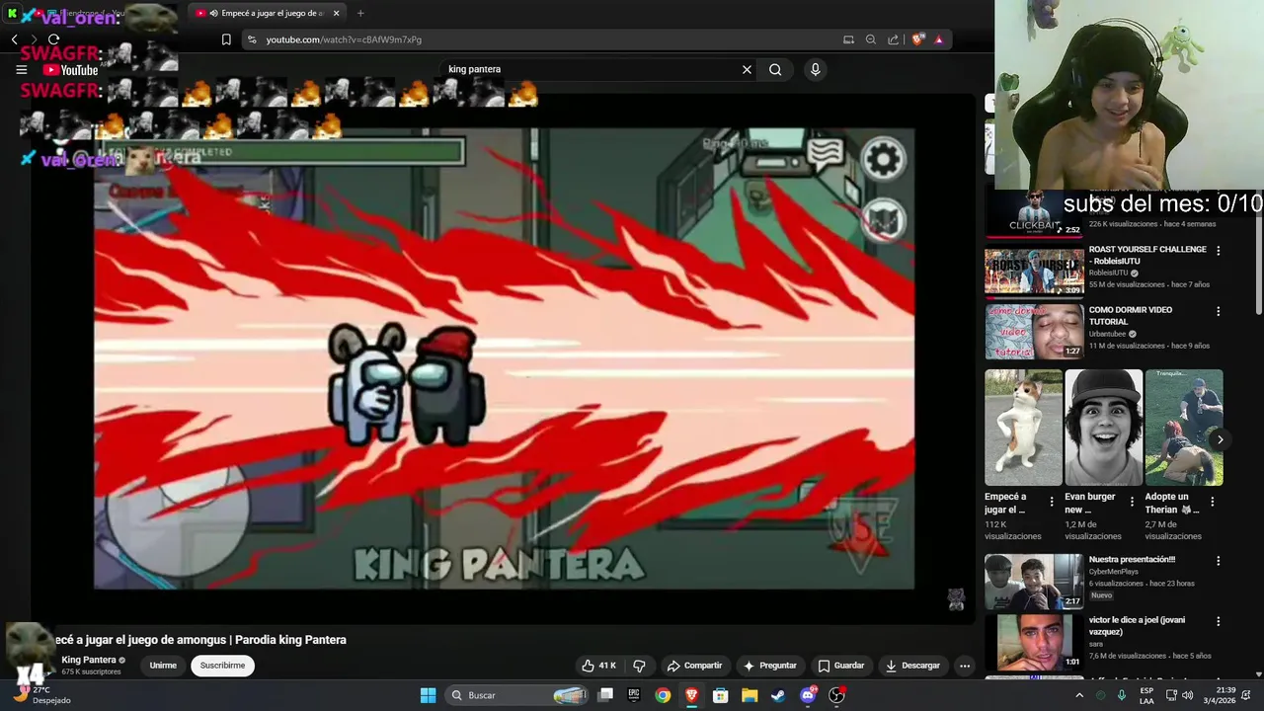Click the Suscribirme button

(222, 666)
